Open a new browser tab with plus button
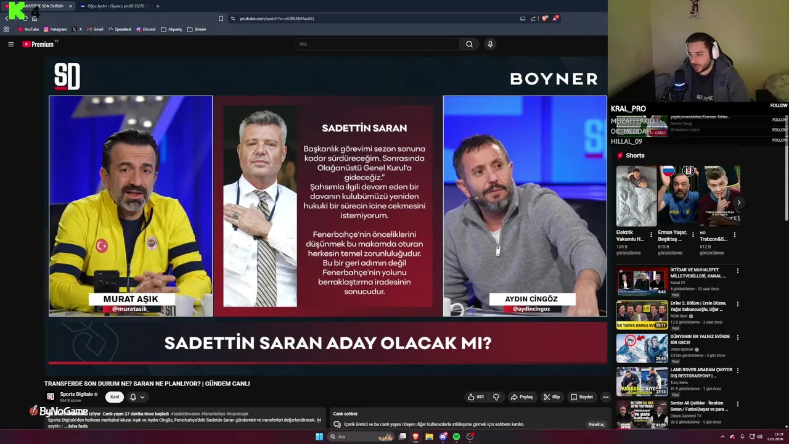The width and height of the screenshot is (789, 444). (x=157, y=6)
